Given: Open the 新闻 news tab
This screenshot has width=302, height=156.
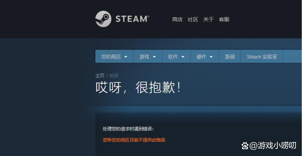Looking at the screenshot, I should [x=230, y=56].
